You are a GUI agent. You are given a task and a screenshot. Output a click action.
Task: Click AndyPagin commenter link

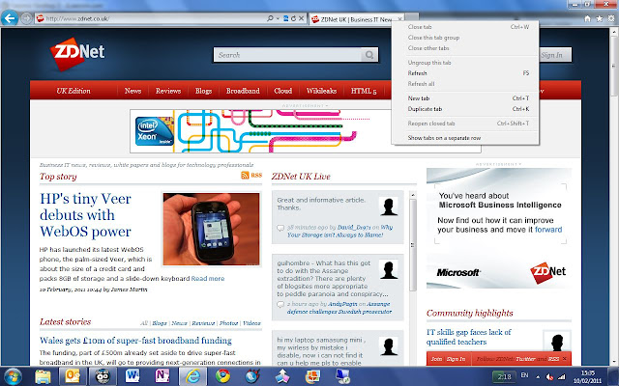pyautogui.click(x=342, y=304)
